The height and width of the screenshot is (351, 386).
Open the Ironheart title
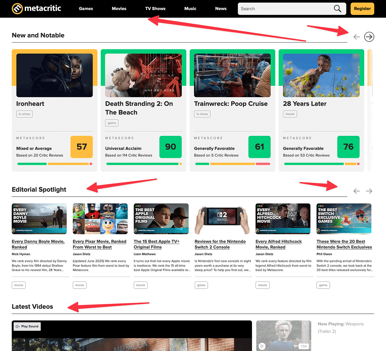(x=30, y=104)
